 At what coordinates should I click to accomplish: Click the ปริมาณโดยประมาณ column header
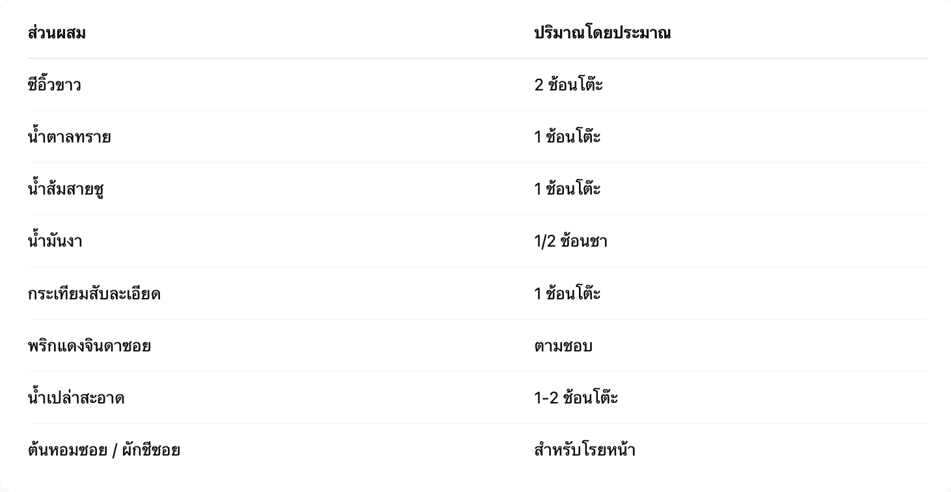click(x=602, y=33)
